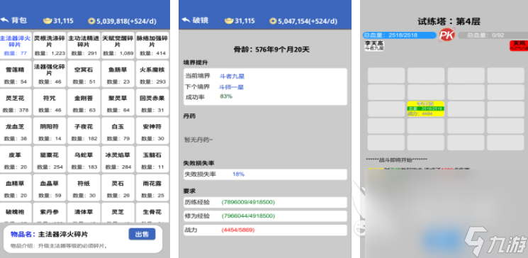
Task: Pick the 金刚菩 item card
Action: [84, 102]
